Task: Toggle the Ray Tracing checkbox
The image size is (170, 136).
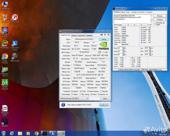Action: tap(80, 94)
